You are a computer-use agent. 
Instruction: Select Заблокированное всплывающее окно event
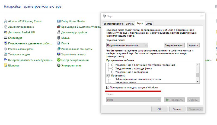(x=138, y=79)
